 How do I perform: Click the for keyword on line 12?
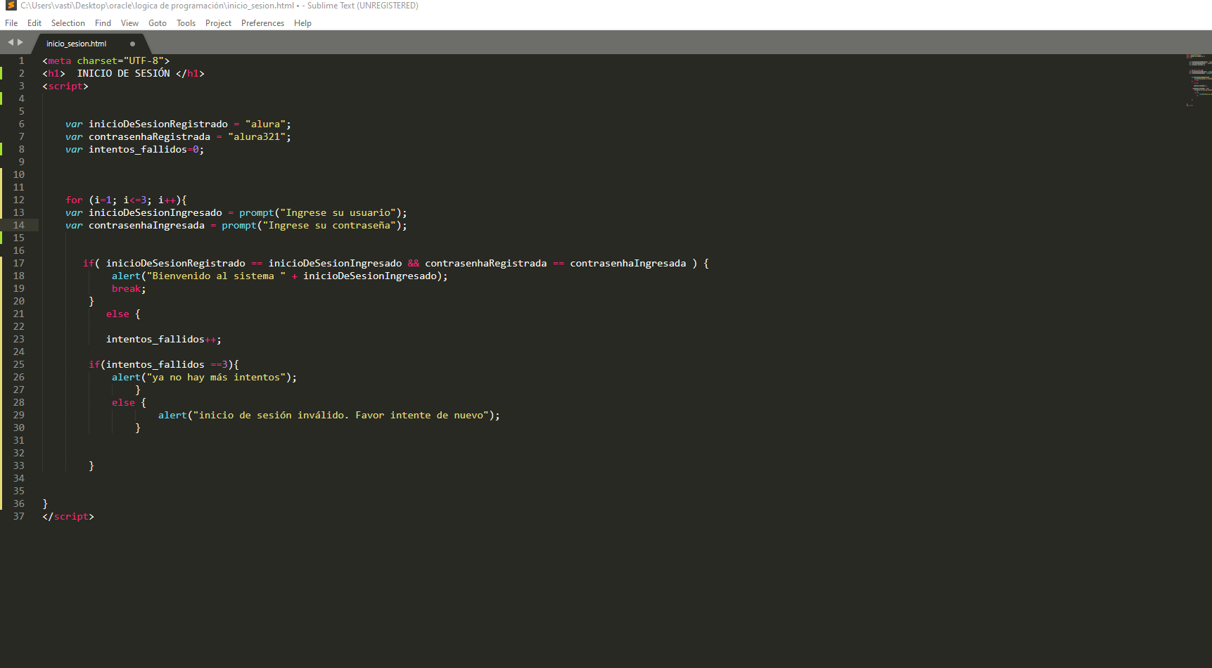(x=74, y=200)
